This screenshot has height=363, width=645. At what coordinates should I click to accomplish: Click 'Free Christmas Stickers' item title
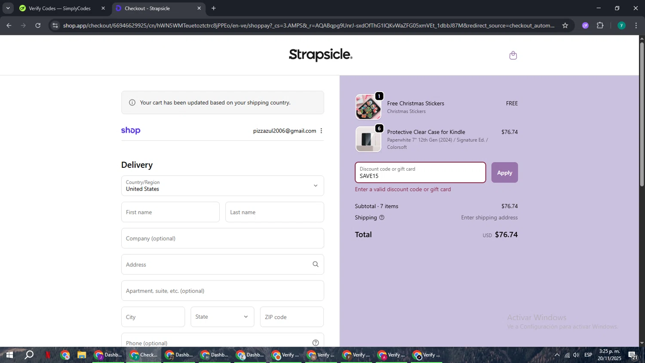(x=415, y=103)
